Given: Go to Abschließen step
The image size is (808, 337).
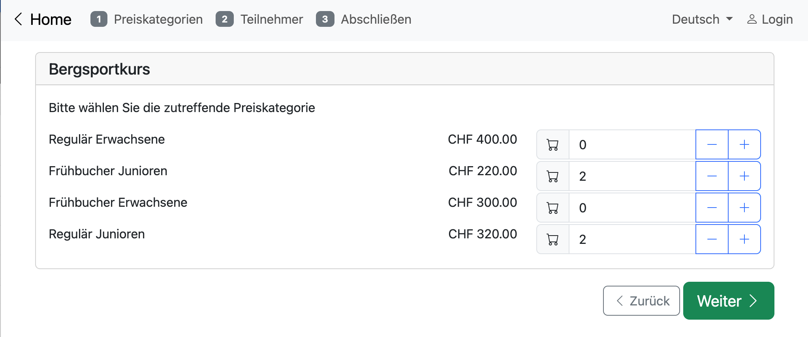Looking at the screenshot, I should 364,19.
